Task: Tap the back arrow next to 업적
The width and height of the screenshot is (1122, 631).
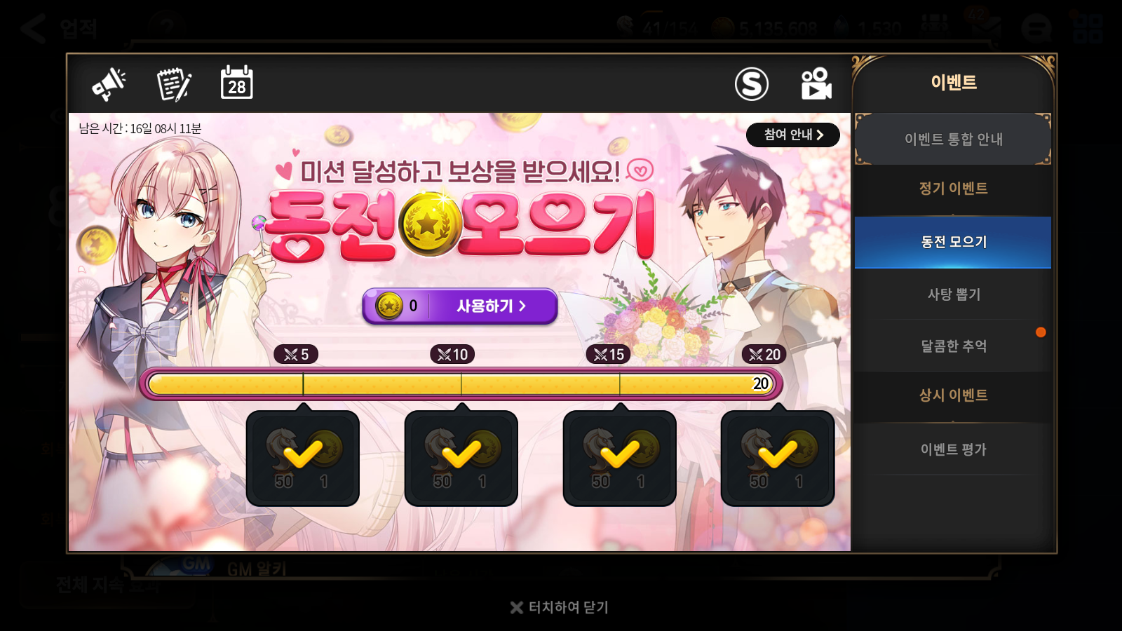Action: coord(33,29)
